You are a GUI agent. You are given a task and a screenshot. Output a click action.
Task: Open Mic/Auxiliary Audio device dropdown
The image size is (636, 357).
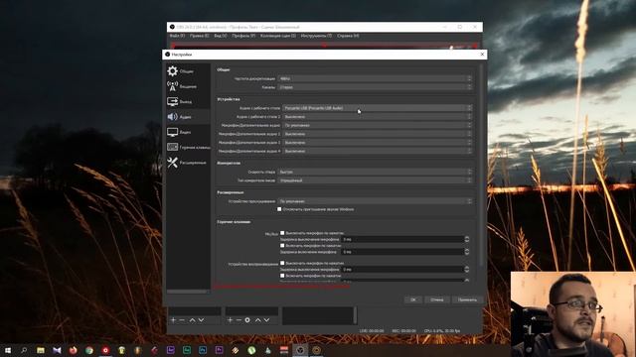[378, 126]
